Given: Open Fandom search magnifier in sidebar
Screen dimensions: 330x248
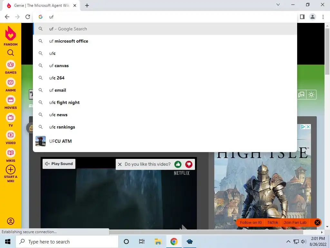Looking at the screenshot, I should (x=11, y=53).
